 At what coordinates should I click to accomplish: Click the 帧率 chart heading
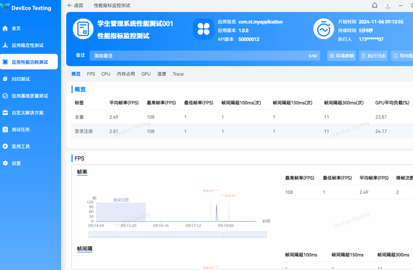click(x=82, y=172)
